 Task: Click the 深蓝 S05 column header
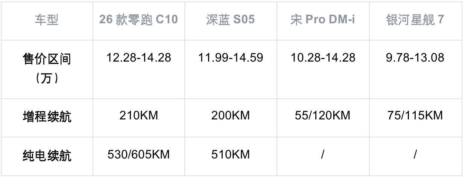(x=231, y=20)
